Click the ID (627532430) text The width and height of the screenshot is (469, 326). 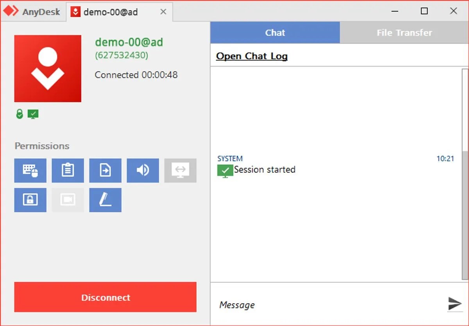pyautogui.click(x=122, y=55)
